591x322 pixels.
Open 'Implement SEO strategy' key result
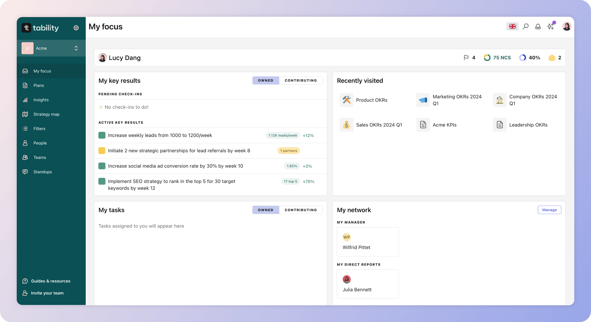click(x=171, y=185)
